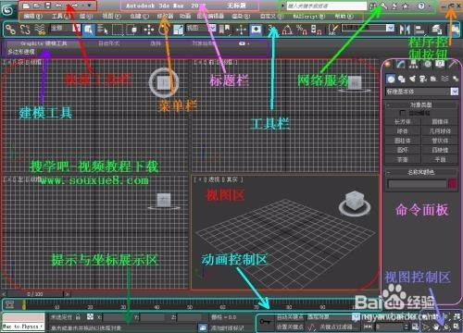Viewport: 463px width, 333px height.
Task: Click the Save File quick access icon
Action: pyautogui.click(x=48, y=6)
